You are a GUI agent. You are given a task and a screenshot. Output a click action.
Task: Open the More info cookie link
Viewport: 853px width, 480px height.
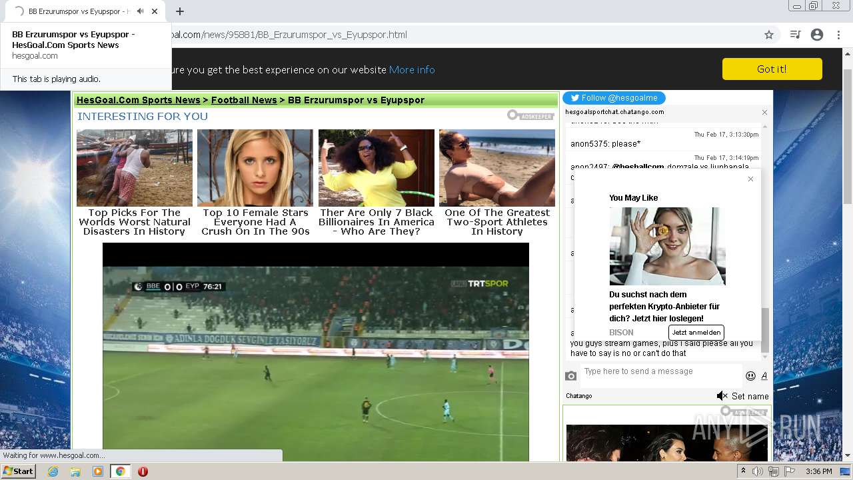412,69
